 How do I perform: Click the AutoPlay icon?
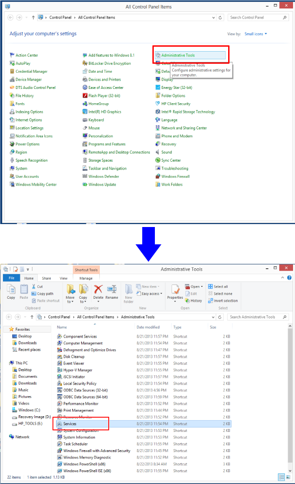[12, 63]
